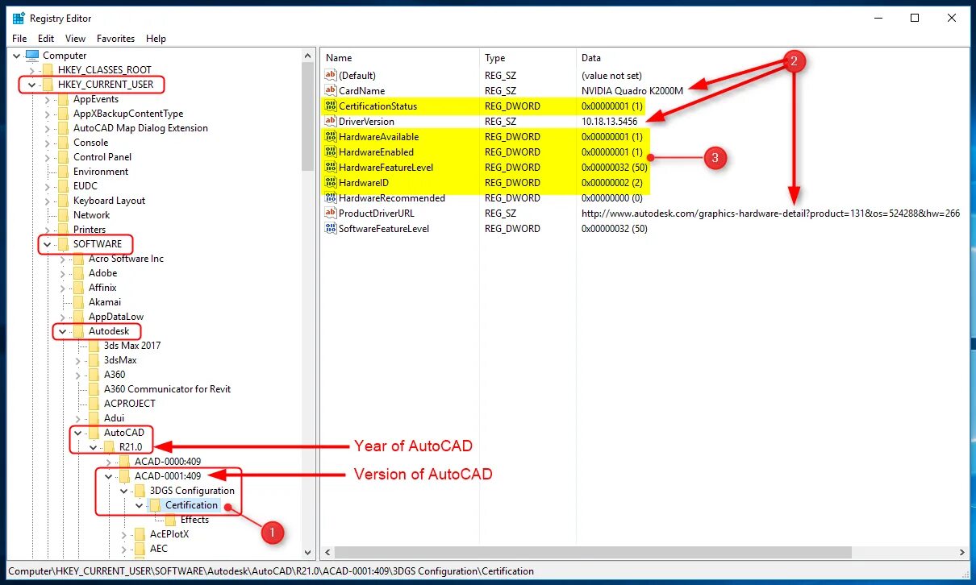Click the HardwareID DWORD icon

point(331,182)
